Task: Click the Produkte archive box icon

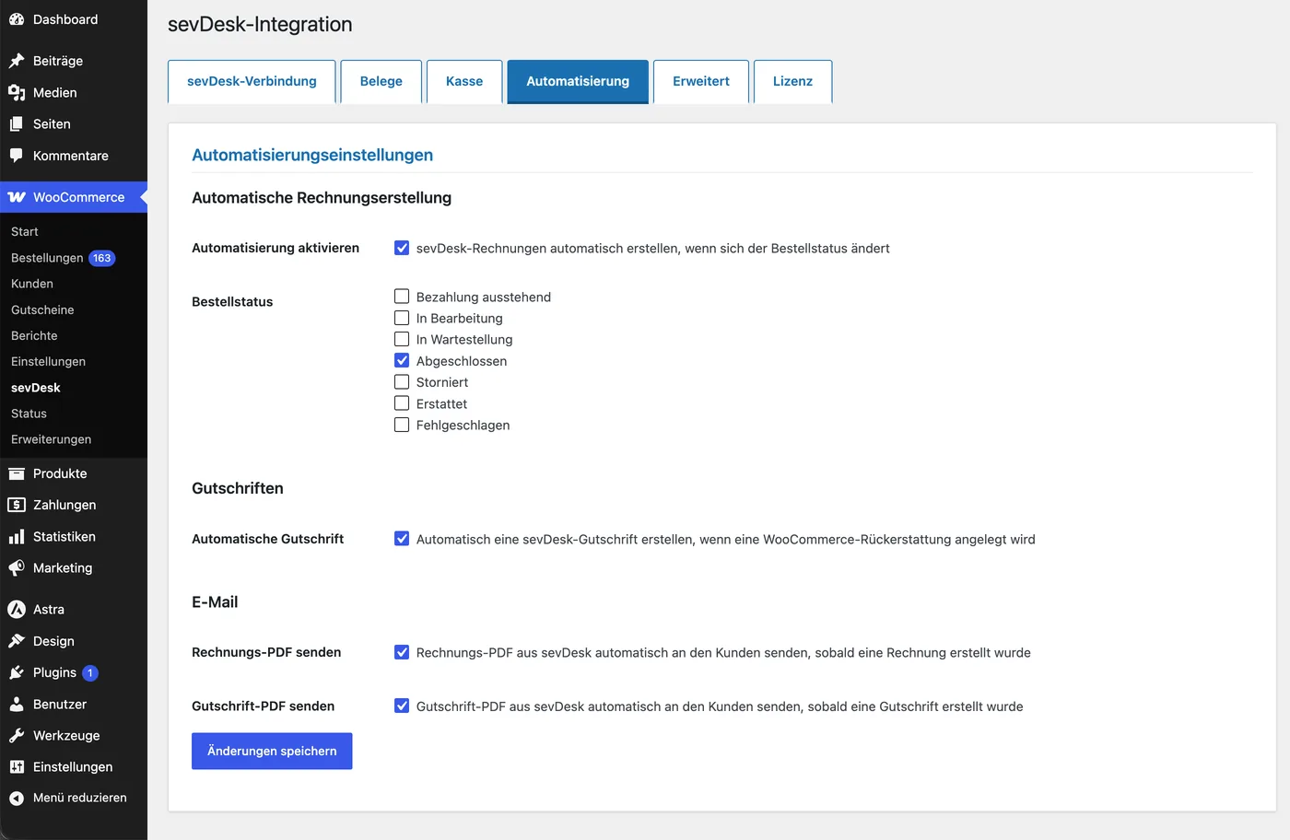Action: pos(17,473)
